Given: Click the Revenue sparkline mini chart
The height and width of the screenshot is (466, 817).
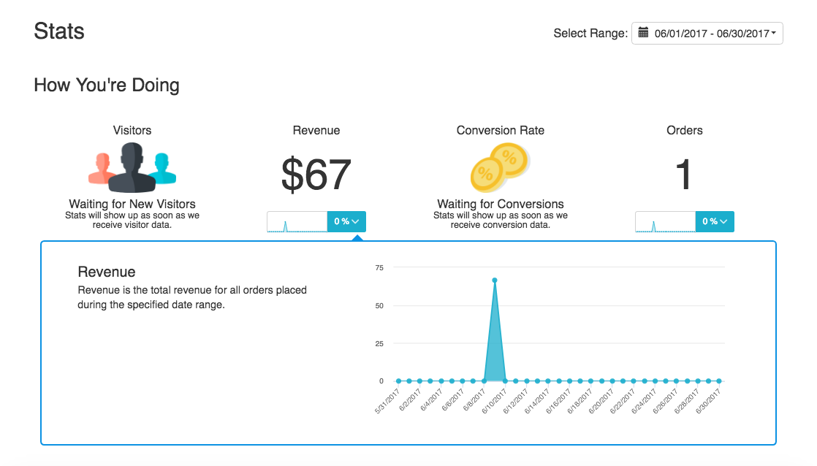Looking at the screenshot, I should 297,222.
